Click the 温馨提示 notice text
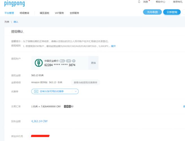This screenshot has height=141, width=185. pos(60,41)
